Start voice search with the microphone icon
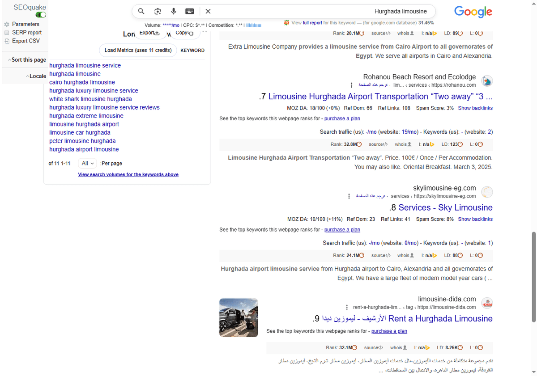This screenshot has width=537, height=376. (173, 11)
